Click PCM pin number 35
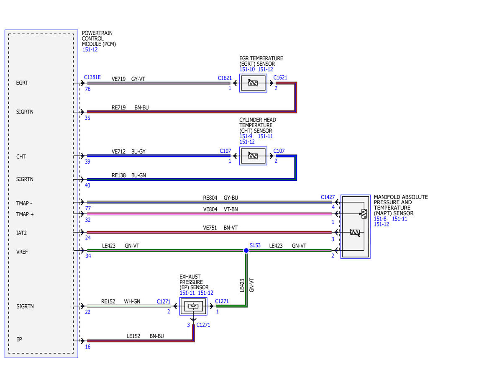Screen dimensions: 502x388 click(87, 118)
